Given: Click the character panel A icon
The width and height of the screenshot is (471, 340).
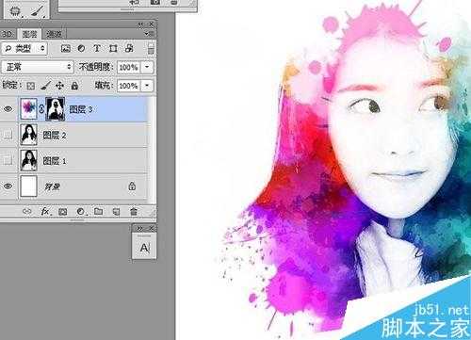Looking at the screenshot, I should [x=144, y=248].
